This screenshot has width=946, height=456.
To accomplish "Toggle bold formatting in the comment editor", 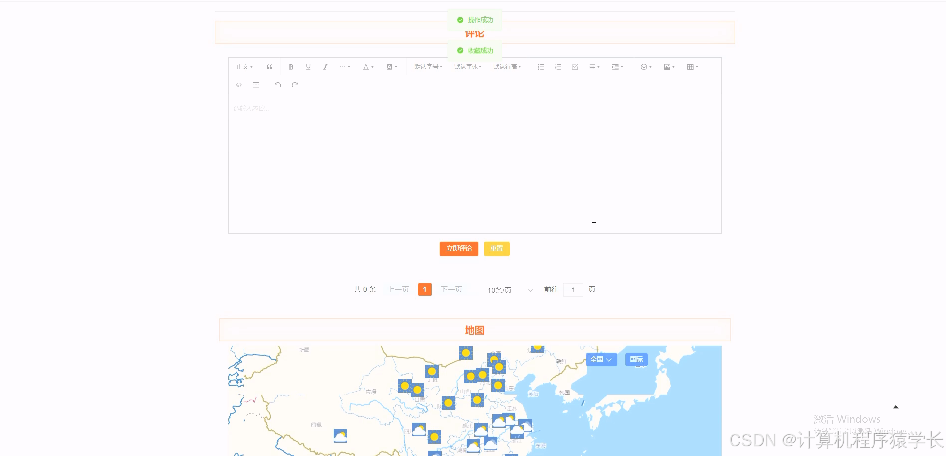I will coord(291,66).
